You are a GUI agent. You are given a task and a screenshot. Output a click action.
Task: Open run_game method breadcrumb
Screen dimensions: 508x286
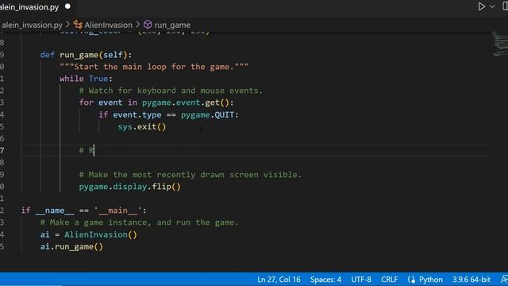click(x=172, y=25)
